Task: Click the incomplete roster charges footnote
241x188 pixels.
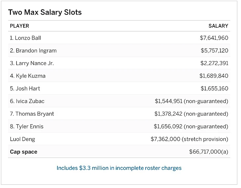Action: point(119,168)
